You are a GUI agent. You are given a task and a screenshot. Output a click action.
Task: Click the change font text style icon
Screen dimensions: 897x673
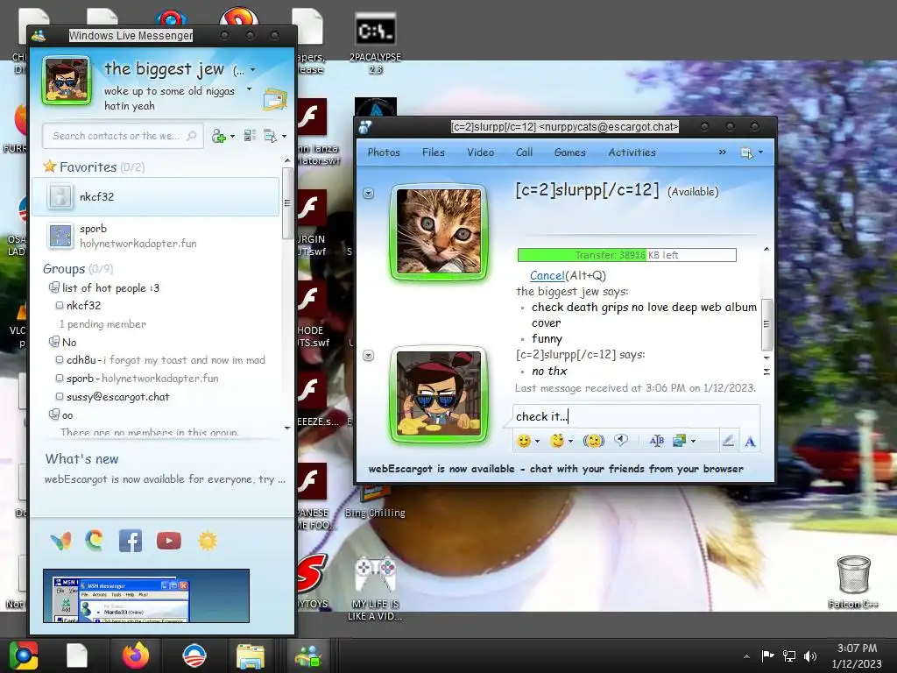tap(657, 441)
